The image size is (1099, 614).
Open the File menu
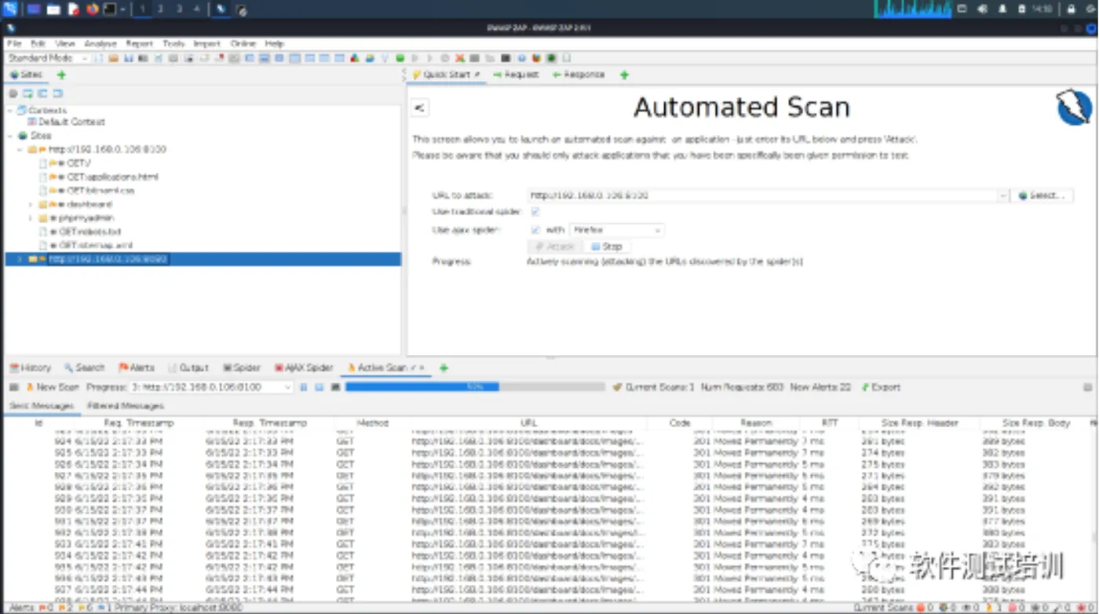point(14,44)
